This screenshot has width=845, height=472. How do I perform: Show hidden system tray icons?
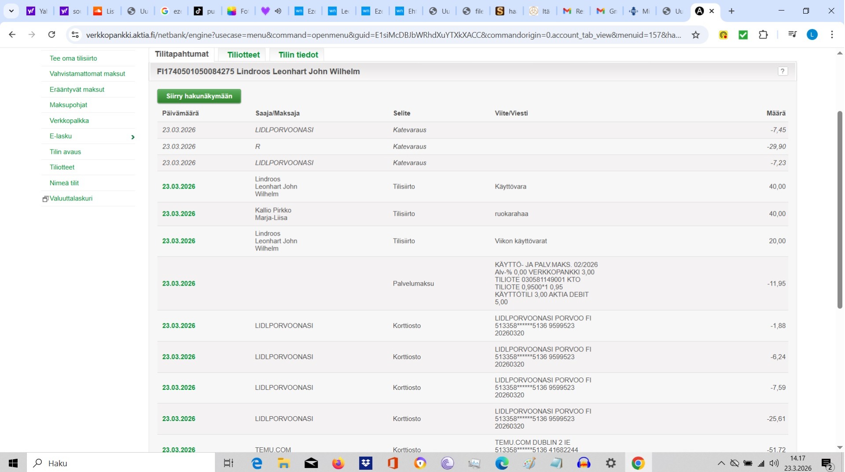(721, 463)
